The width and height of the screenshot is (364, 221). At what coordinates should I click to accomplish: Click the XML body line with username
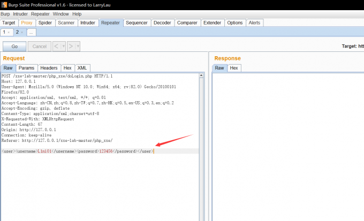[x=78, y=151]
